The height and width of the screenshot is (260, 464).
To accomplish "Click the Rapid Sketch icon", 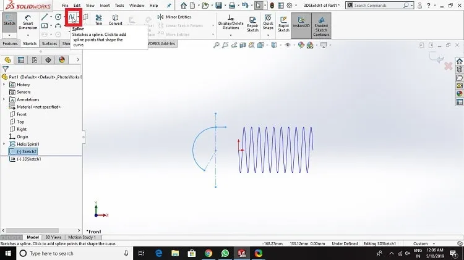I will pyautogui.click(x=283, y=23).
